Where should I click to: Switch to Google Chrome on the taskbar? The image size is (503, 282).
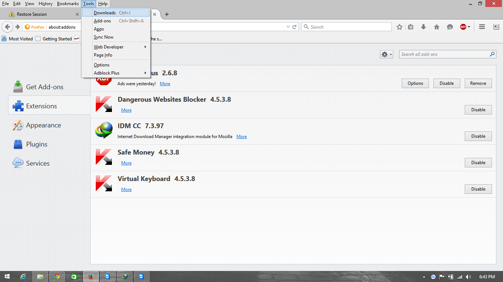tap(57, 276)
